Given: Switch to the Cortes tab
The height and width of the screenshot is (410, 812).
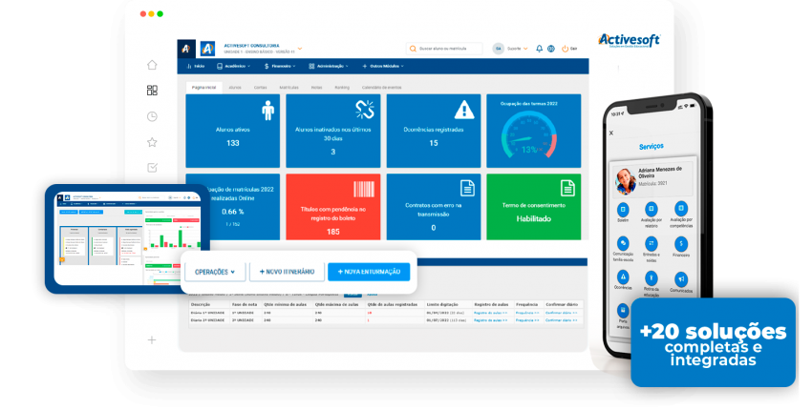Looking at the screenshot, I should [261, 88].
